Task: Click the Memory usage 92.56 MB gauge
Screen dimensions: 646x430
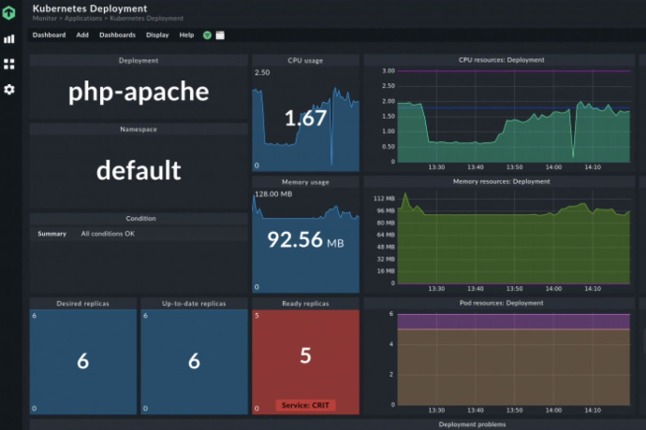Action: click(x=305, y=240)
